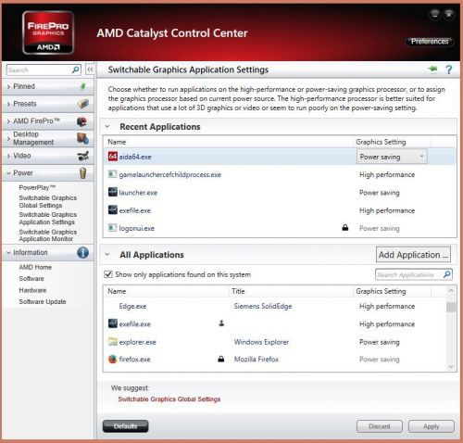Click Windows Explorer title cell
Viewport: 463px width, 443px height.
pos(261,342)
